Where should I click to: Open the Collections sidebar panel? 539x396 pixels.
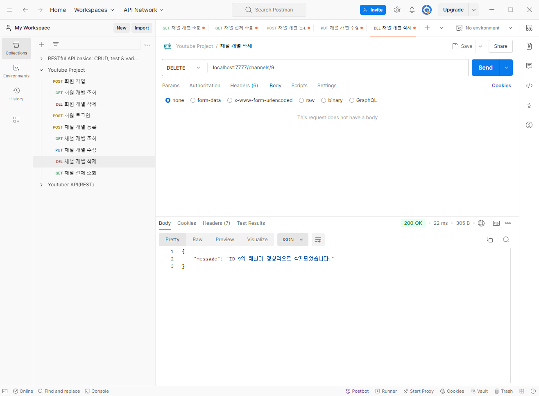[x=16, y=48]
